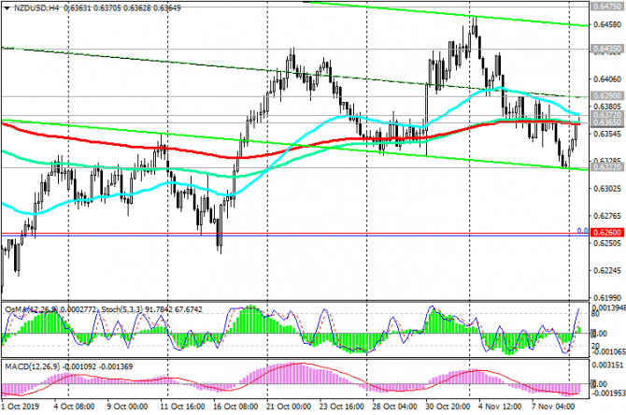Click the 21 Oct 00:00 time label
Screen dimensions: 626x415
click(x=289, y=407)
